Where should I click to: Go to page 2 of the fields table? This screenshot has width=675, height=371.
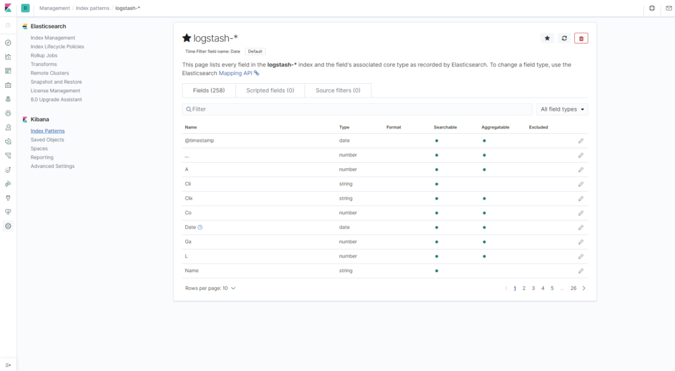pyautogui.click(x=524, y=289)
